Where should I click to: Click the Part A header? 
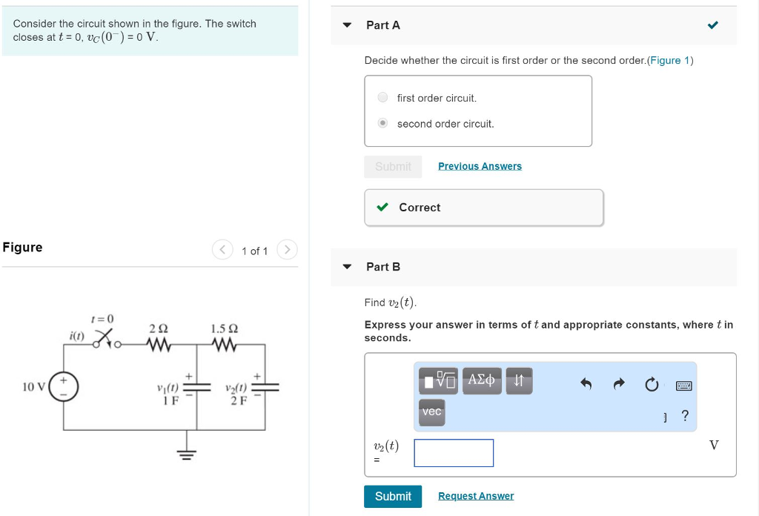point(383,24)
